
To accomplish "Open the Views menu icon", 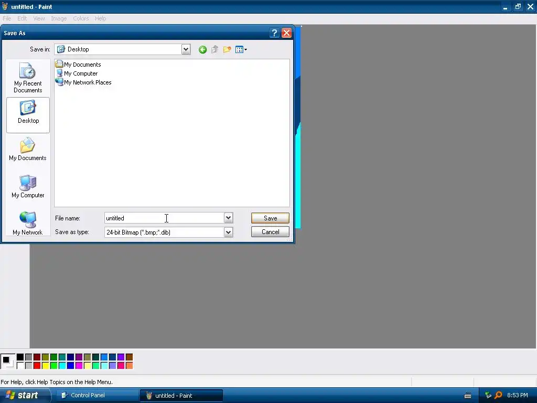I will (x=241, y=50).
